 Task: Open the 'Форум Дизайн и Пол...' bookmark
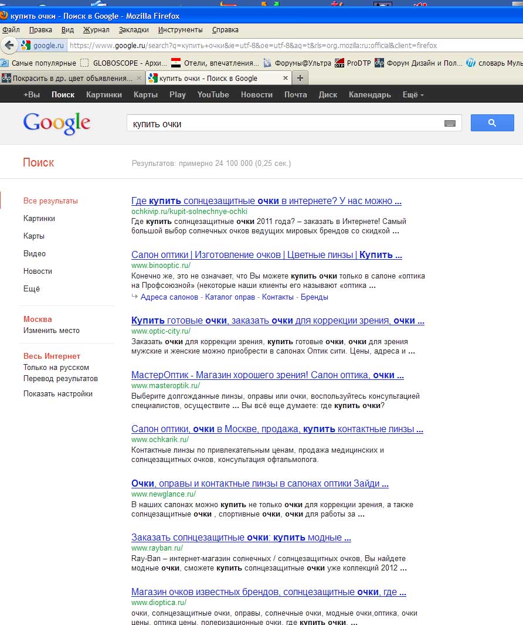(x=419, y=63)
